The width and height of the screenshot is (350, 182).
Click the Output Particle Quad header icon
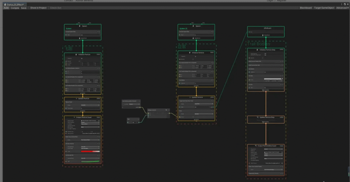(74, 117)
